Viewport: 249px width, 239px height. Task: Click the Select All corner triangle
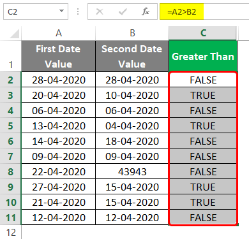tap(14, 34)
